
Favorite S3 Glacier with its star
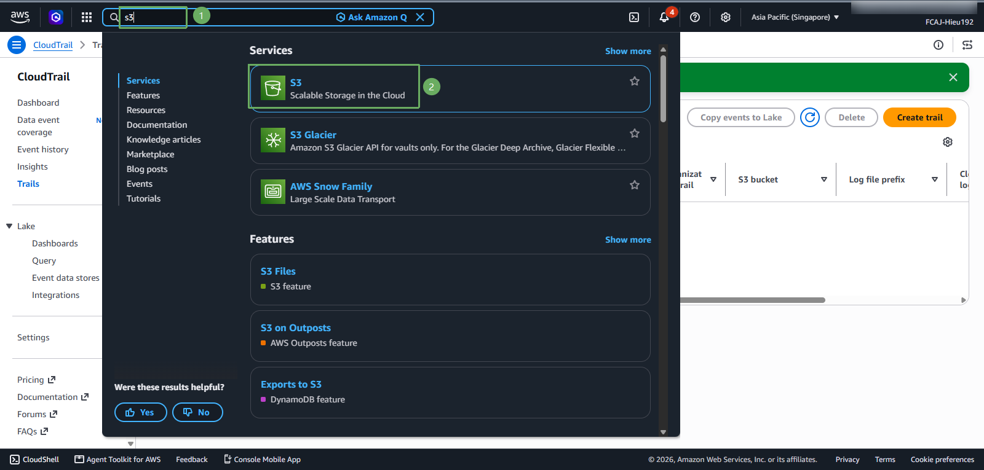[x=635, y=133]
